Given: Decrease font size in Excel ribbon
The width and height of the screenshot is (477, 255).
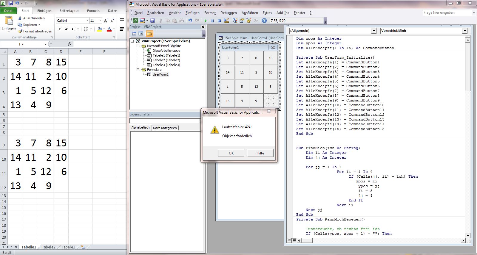Looking at the screenshot, I should click(x=112, y=21).
